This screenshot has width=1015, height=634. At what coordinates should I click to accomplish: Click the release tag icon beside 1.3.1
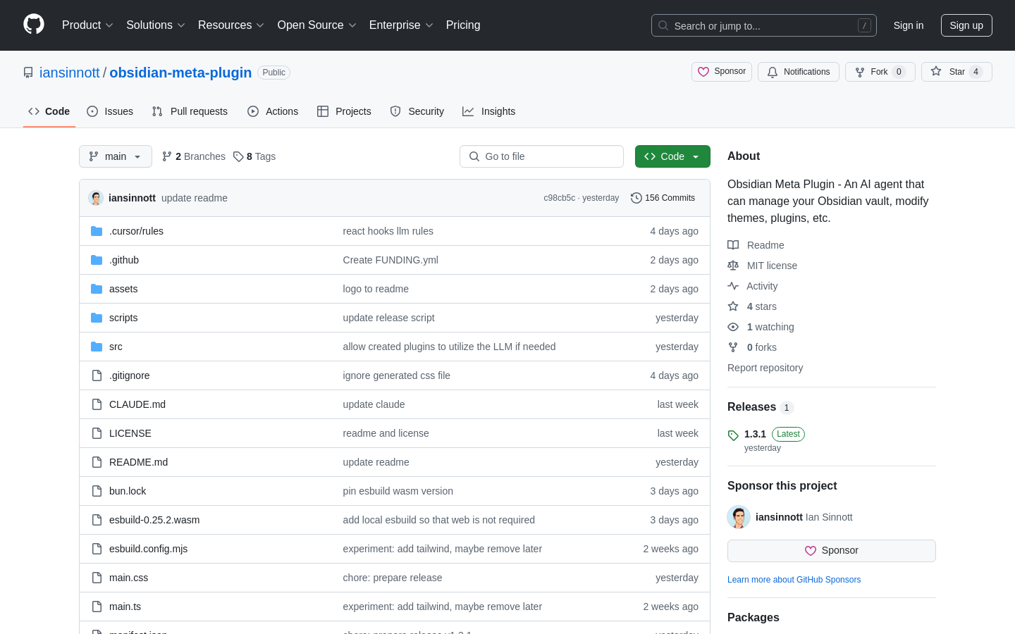tap(733, 435)
